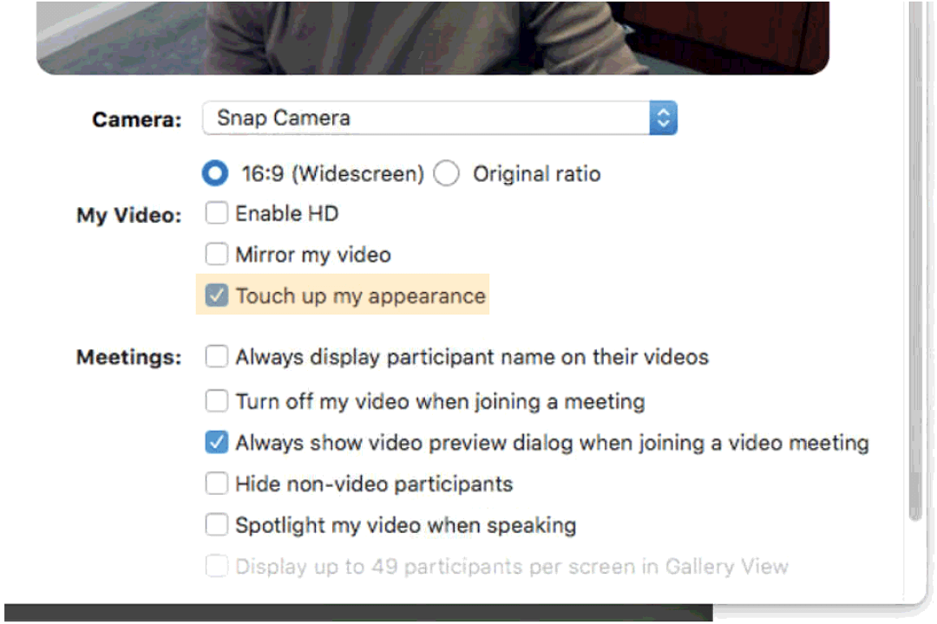Click the "Camera:" field label
The height and width of the screenshot is (624, 937).
137,120
